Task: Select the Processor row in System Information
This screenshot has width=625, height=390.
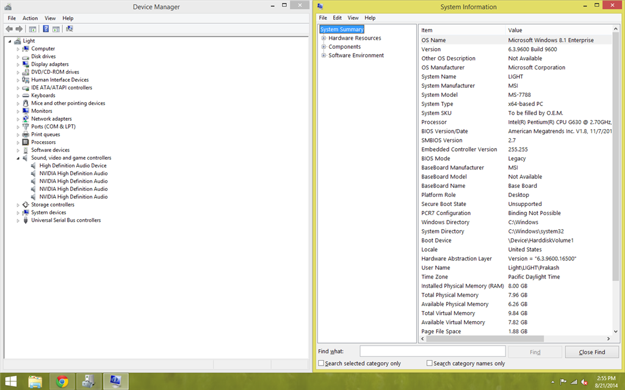Action: (x=516, y=122)
